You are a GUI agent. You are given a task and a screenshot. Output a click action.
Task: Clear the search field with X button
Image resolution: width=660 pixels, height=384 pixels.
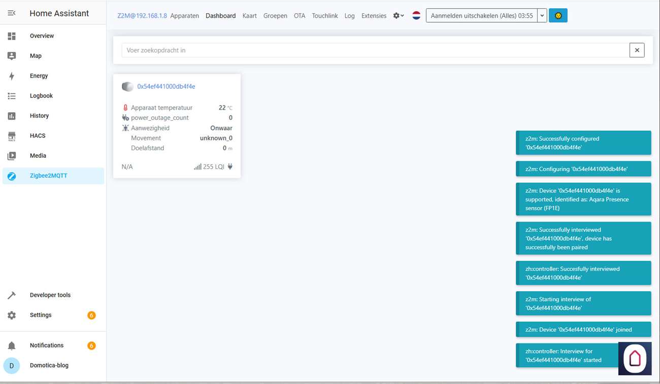pyautogui.click(x=637, y=50)
